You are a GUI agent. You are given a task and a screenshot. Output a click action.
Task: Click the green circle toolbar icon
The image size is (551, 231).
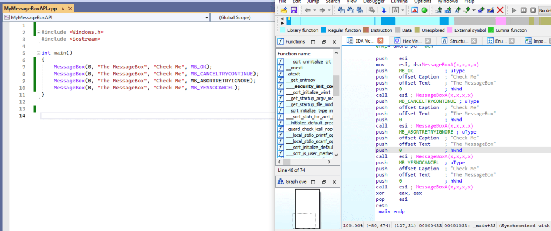[x=424, y=10]
